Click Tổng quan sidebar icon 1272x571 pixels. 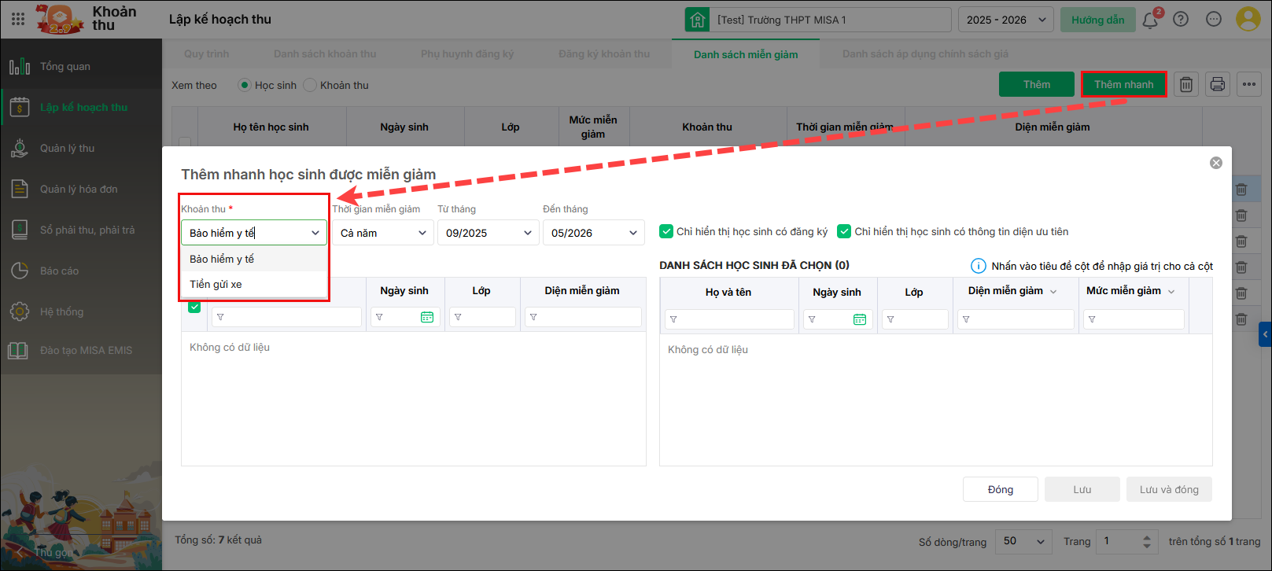pos(20,66)
